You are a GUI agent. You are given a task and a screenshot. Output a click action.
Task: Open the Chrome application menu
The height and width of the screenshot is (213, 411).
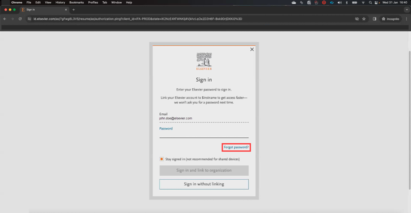pyautogui.click(x=17, y=2)
